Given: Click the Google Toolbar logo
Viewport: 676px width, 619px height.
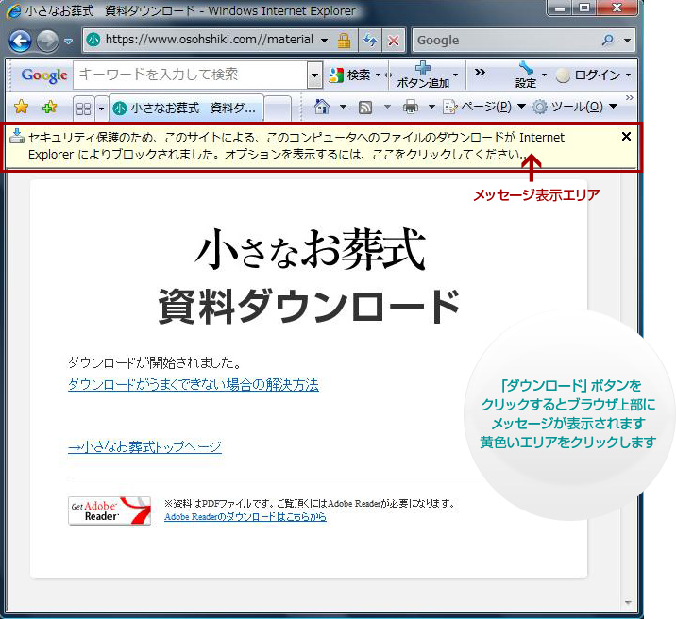Looking at the screenshot, I should [44, 75].
